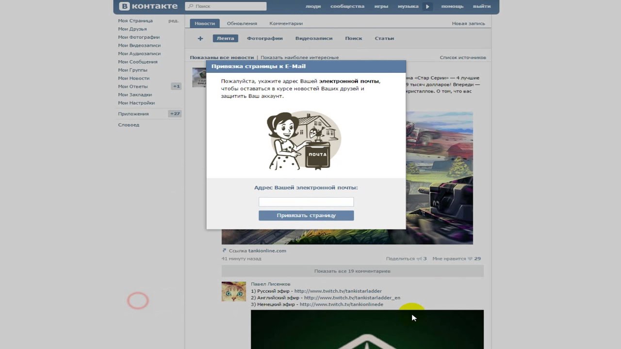
Task: Click the email address input field
Action: (306, 202)
